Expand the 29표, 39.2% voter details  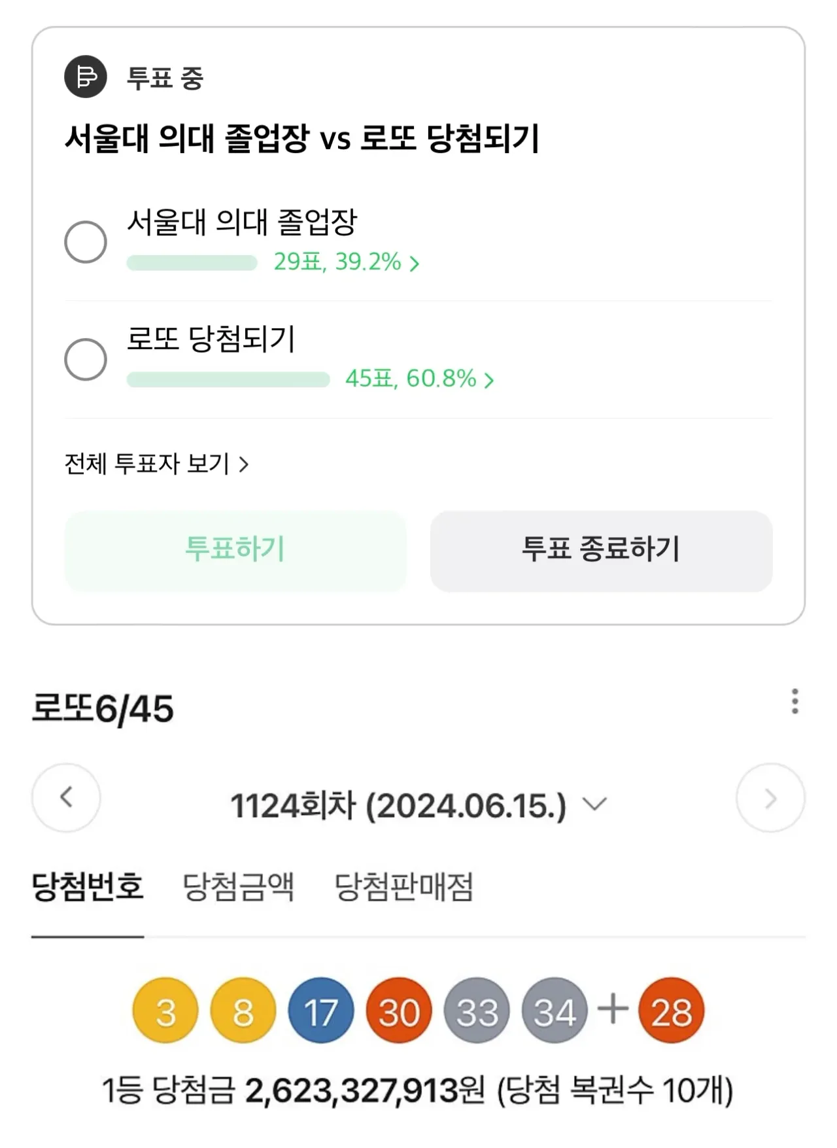point(347,262)
